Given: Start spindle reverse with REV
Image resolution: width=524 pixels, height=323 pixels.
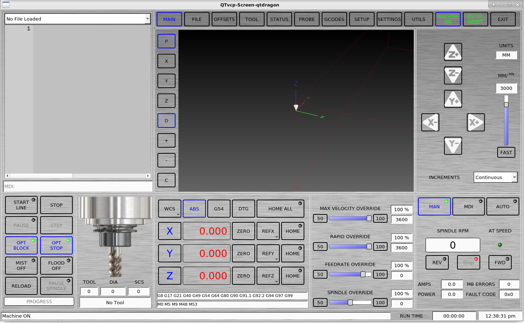Looking at the screenshot, I should pos(437,262).
